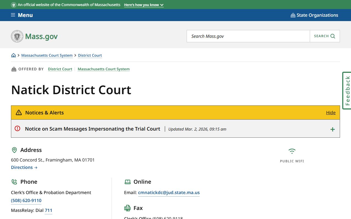Screen dimensions: 351x219
Task: Open the Directions link
Action: click(x=24, y=167)
